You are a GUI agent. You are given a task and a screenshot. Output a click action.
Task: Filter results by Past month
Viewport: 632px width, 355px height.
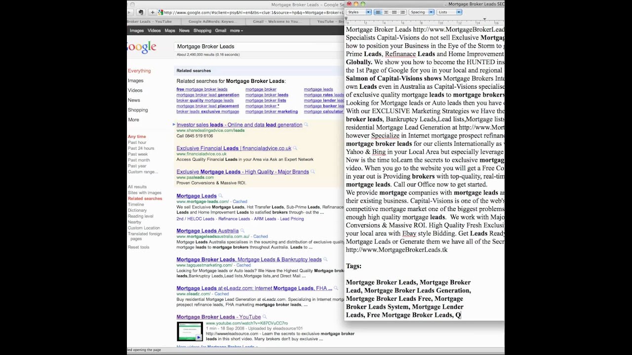point(139,160)
